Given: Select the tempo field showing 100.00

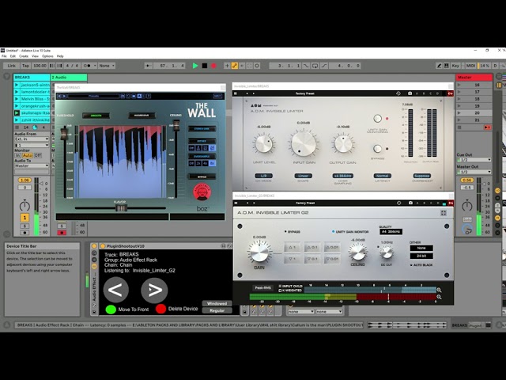Looking at the screenshot, I should pyautogui.click(x=40, y=66).
